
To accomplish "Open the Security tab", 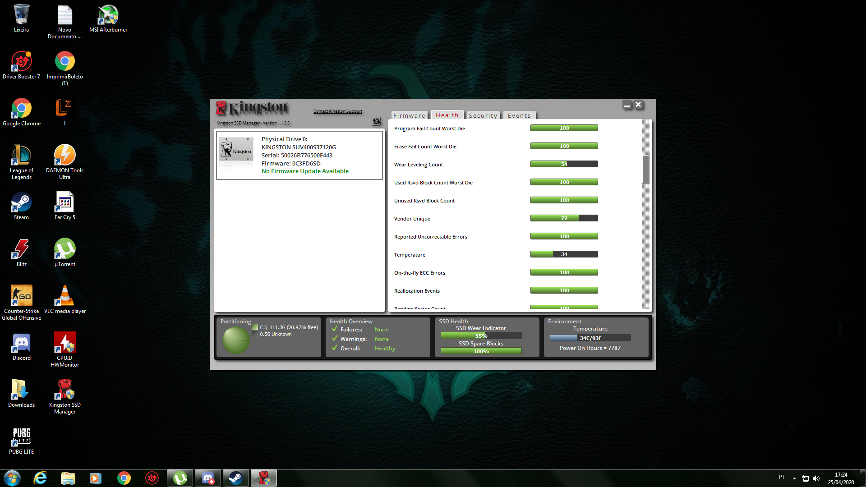I will [483, 115].
